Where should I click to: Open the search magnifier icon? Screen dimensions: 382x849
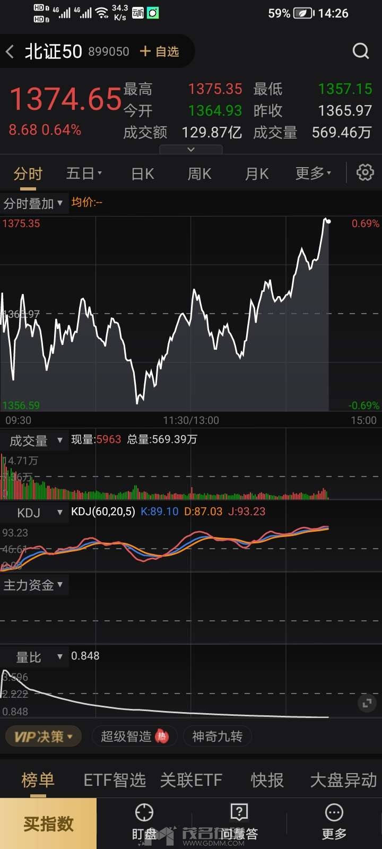[361, 51]
